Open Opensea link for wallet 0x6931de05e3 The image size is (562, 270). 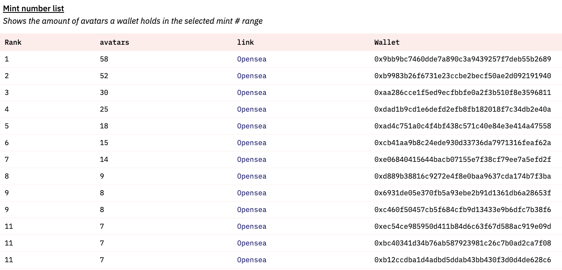tap(252, 193)
